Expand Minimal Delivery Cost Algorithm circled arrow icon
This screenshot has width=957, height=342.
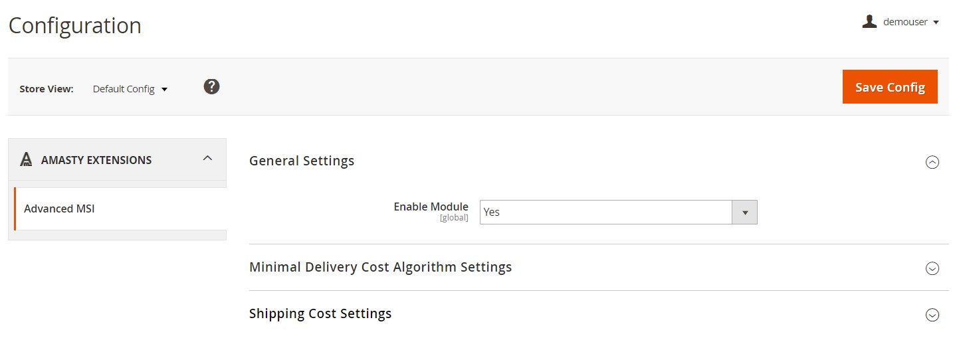932,268
